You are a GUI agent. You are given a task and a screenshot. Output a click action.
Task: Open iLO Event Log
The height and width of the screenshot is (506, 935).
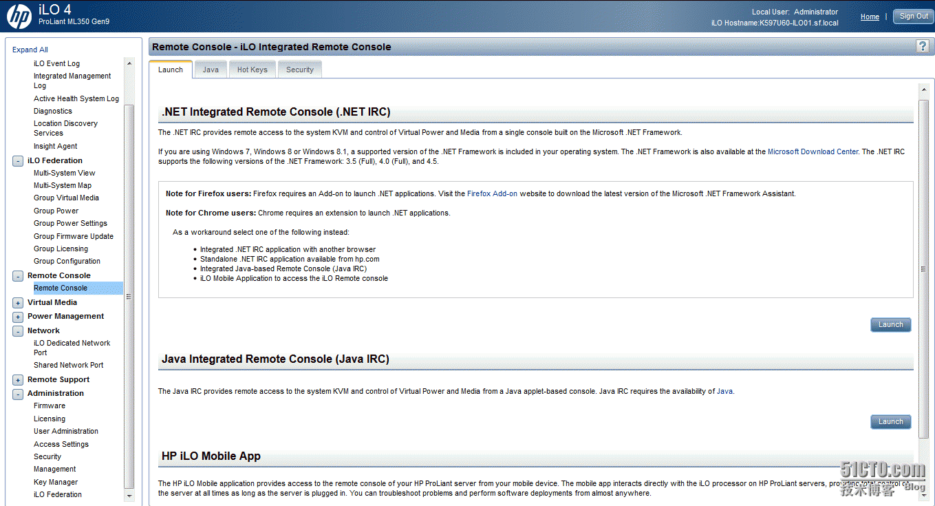coord(56,63)
